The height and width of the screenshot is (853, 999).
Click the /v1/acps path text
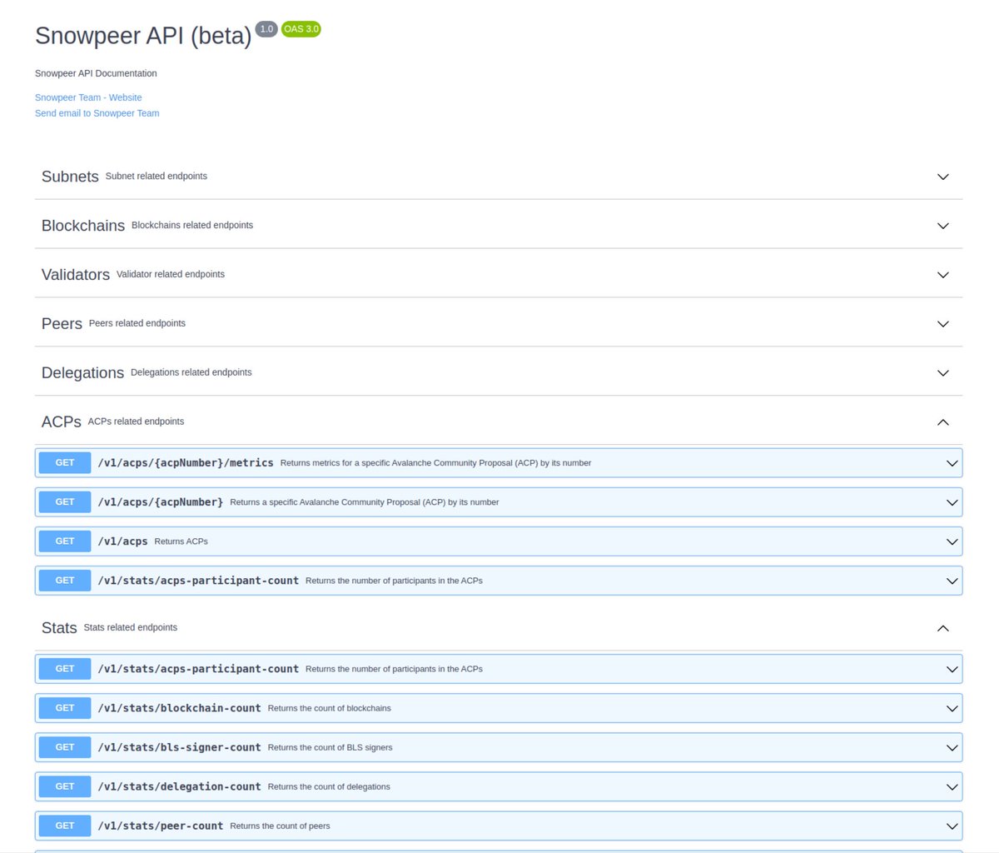tap(122, 541)
